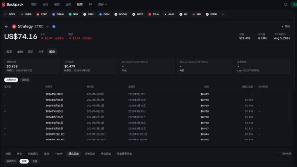Select the SPCX ticker chip
Screen dimensions: 297x167
coord(10,14)
